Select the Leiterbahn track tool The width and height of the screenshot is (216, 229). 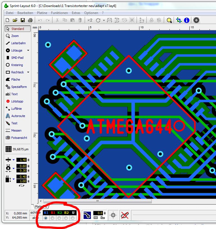pyautogui.click(x=16, y=43)
